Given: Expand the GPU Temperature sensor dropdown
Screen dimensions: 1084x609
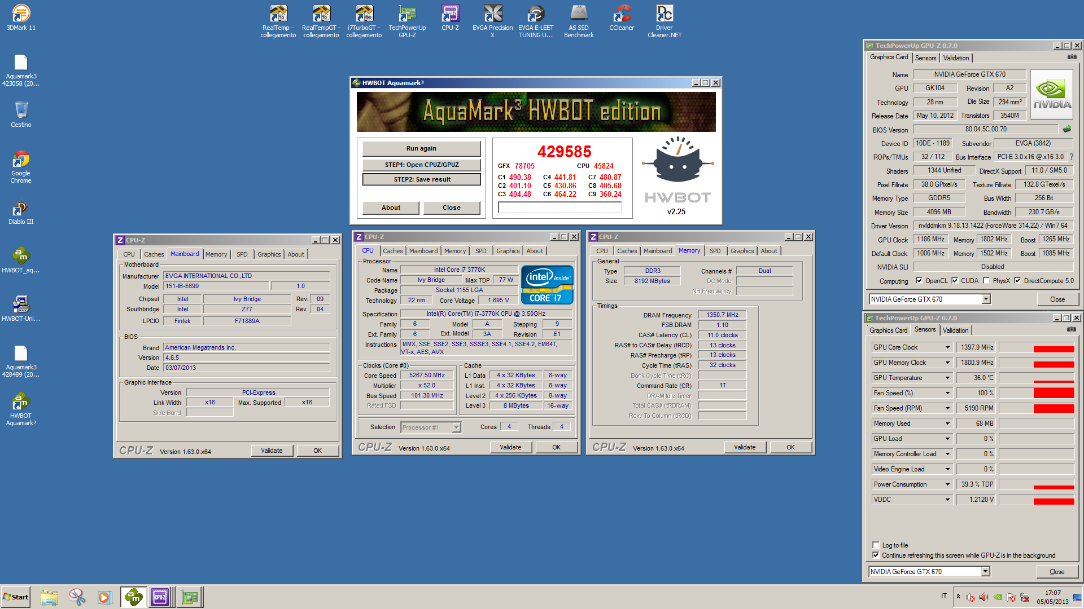Looking at the screenshot, I should click(948, 378).
